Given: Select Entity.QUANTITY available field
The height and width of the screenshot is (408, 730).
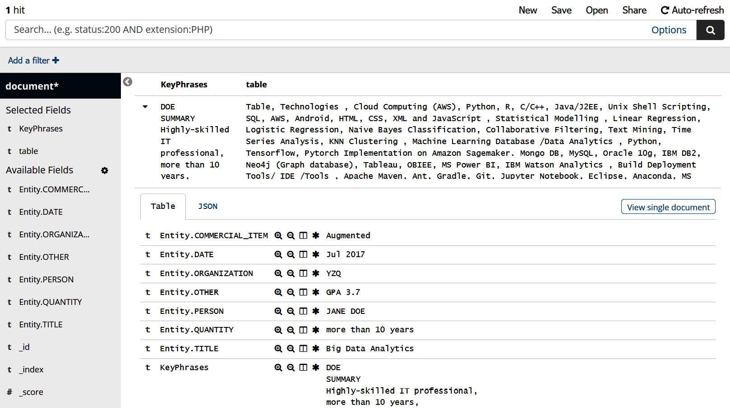Looking at the screenshot, I should coord(51,302).
